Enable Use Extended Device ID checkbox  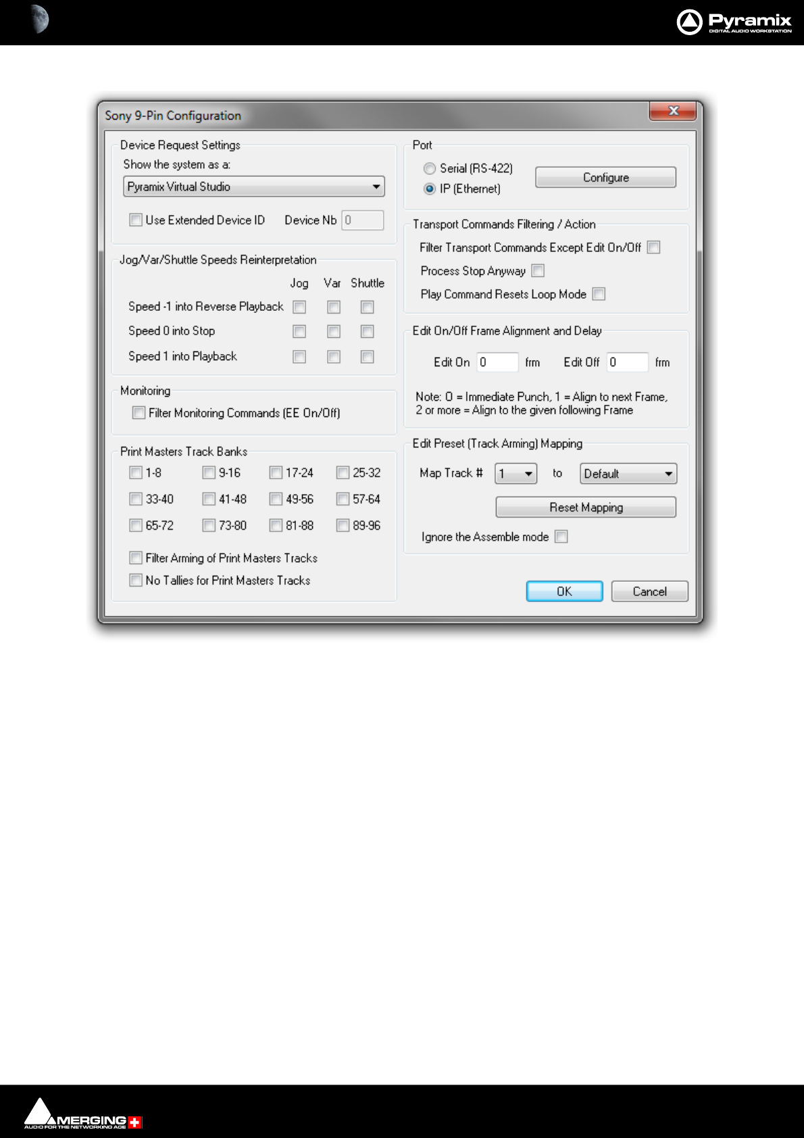(x=136, y=220)
